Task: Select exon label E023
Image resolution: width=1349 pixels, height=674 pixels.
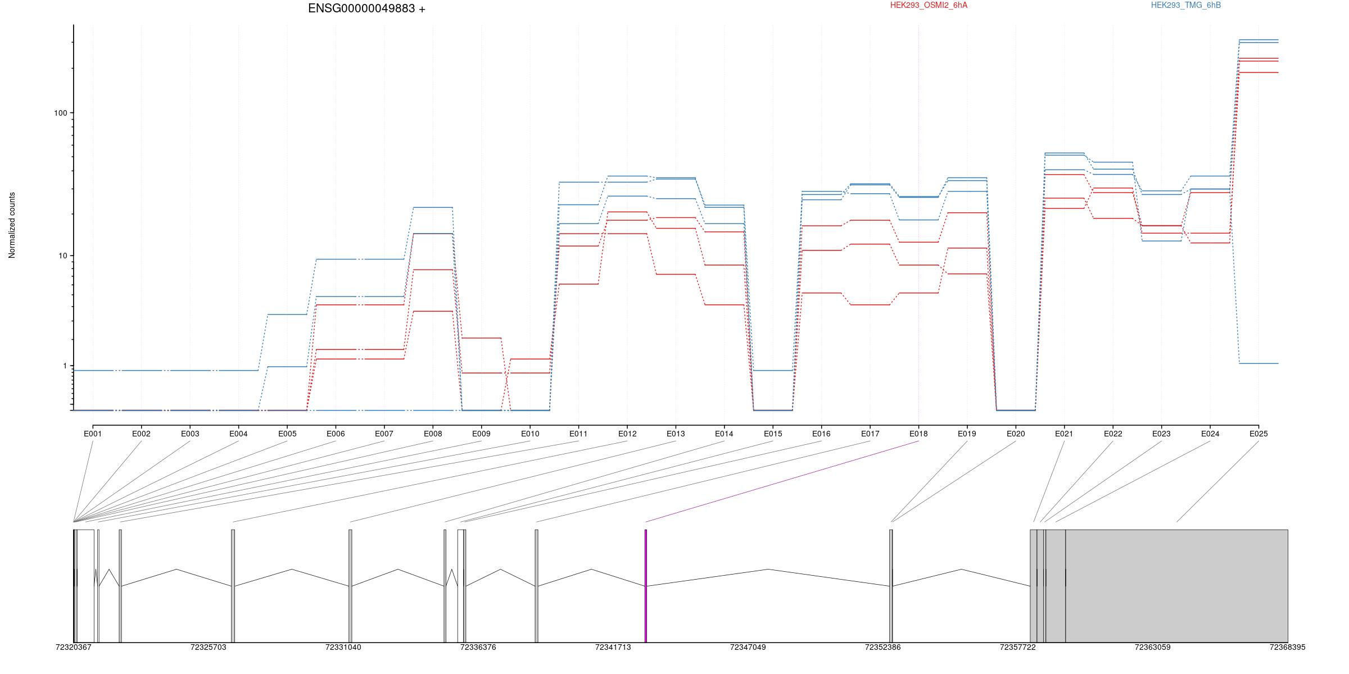Action: point(1161,434)
